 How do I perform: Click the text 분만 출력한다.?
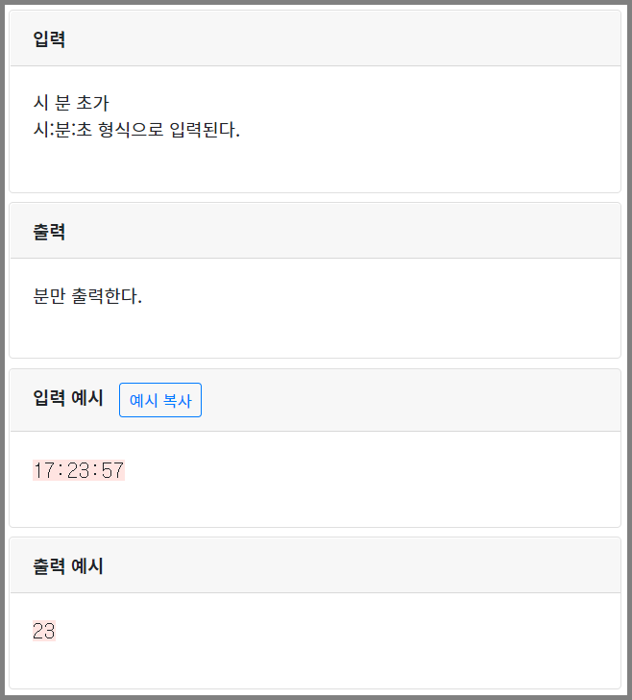(87, 295)
